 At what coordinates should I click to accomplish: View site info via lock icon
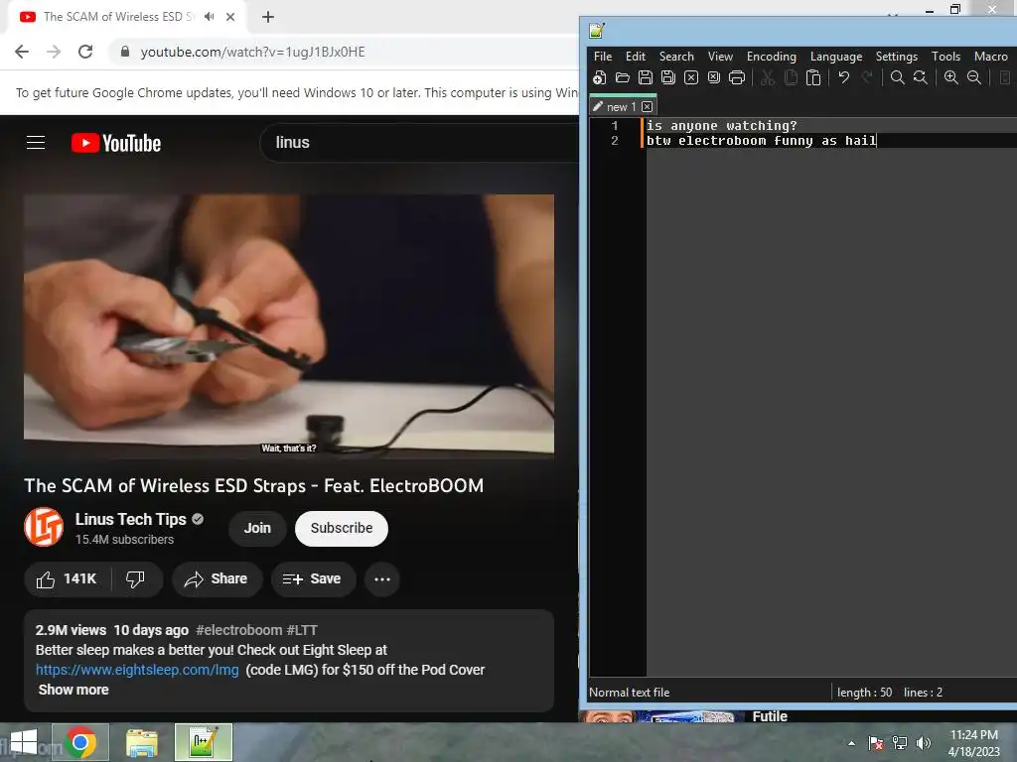tap(125, 52)
